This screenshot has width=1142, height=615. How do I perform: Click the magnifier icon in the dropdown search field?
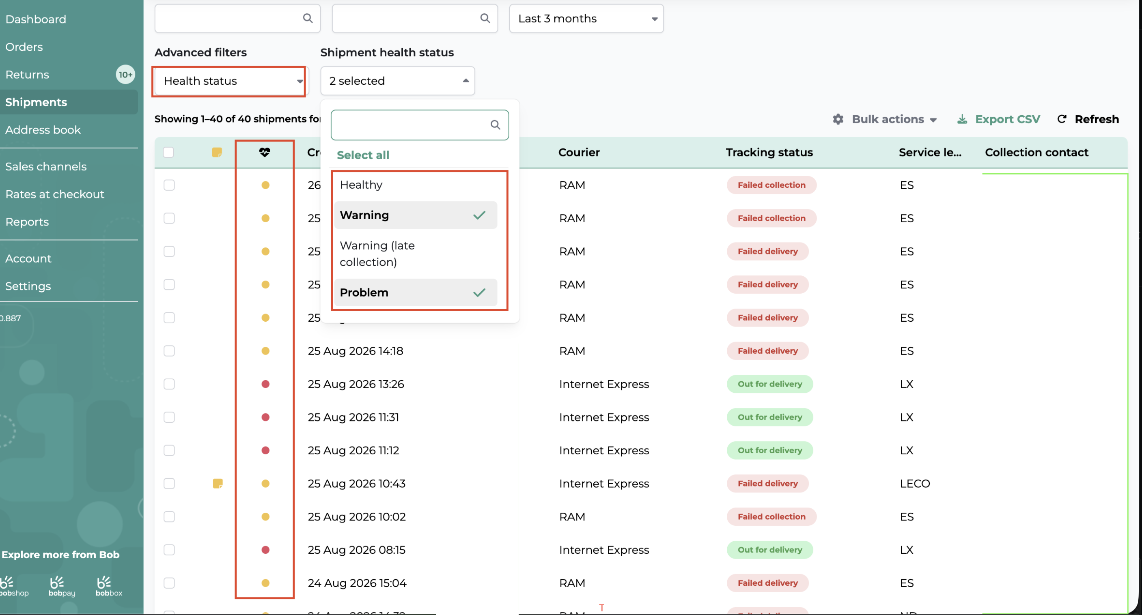click(x=495, y=125)
